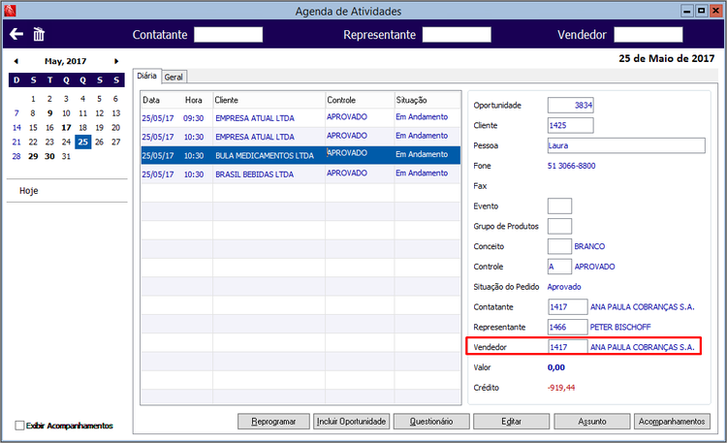Open Acompanhamentos button
The height and width of the screenshot is (443, 727).
[672, 422]
